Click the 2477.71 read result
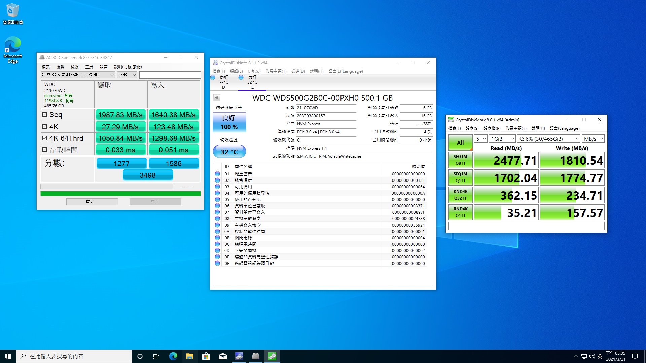This screenshot has height=363, width=646. coord(506,160)
